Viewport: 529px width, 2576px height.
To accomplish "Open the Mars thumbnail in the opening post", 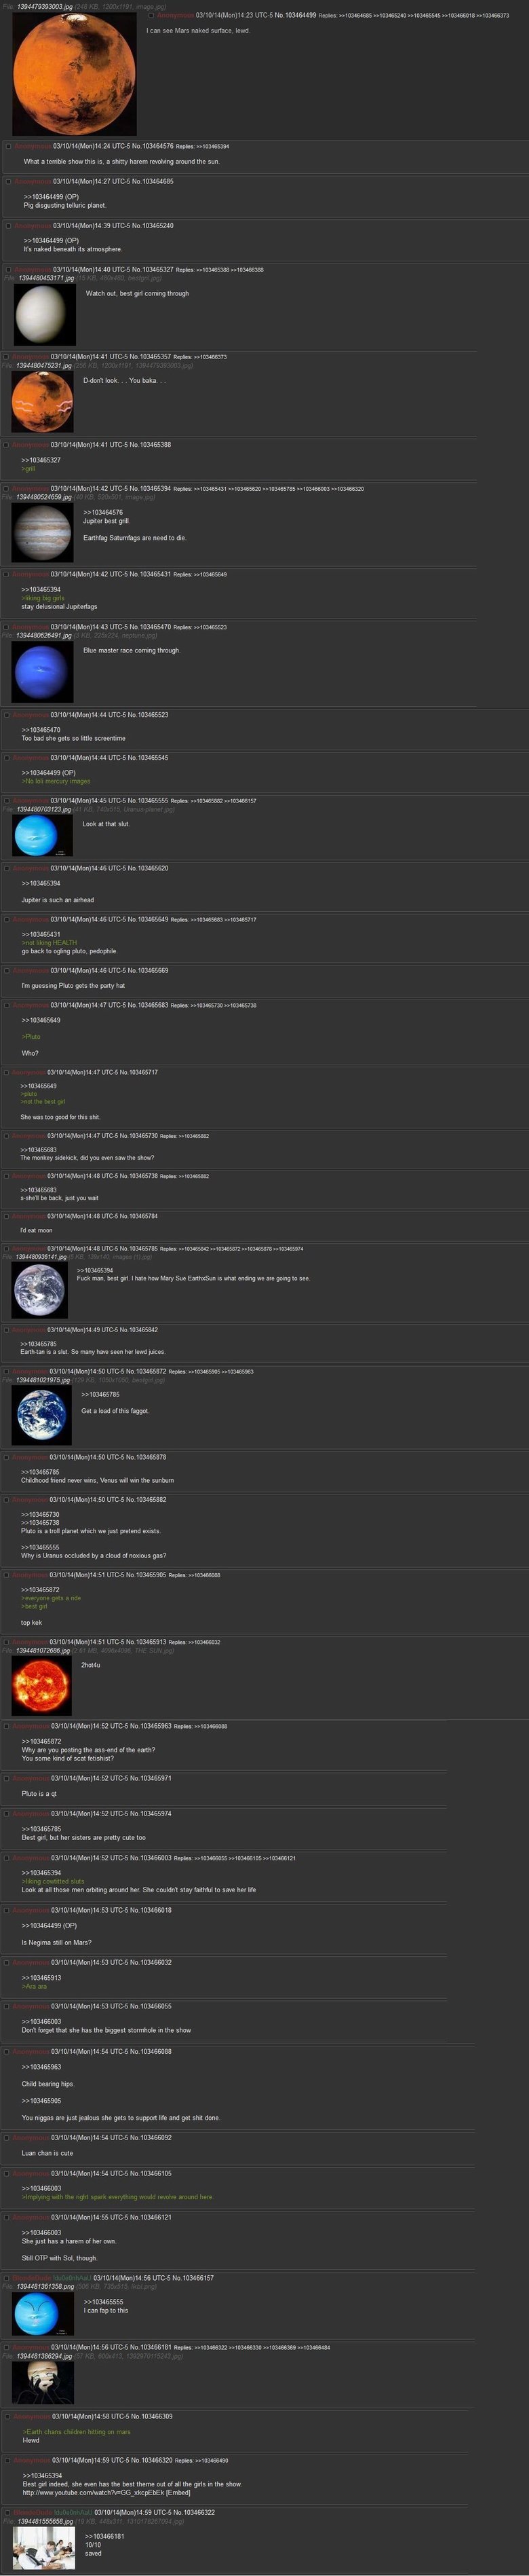I will 74,74.
